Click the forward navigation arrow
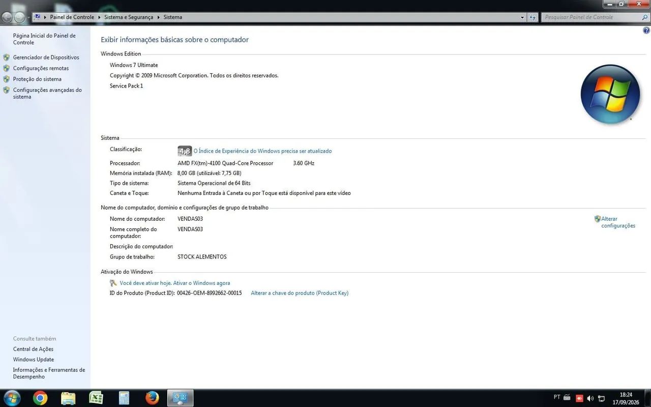Viewport: 651px width, 407px height. 19,17
